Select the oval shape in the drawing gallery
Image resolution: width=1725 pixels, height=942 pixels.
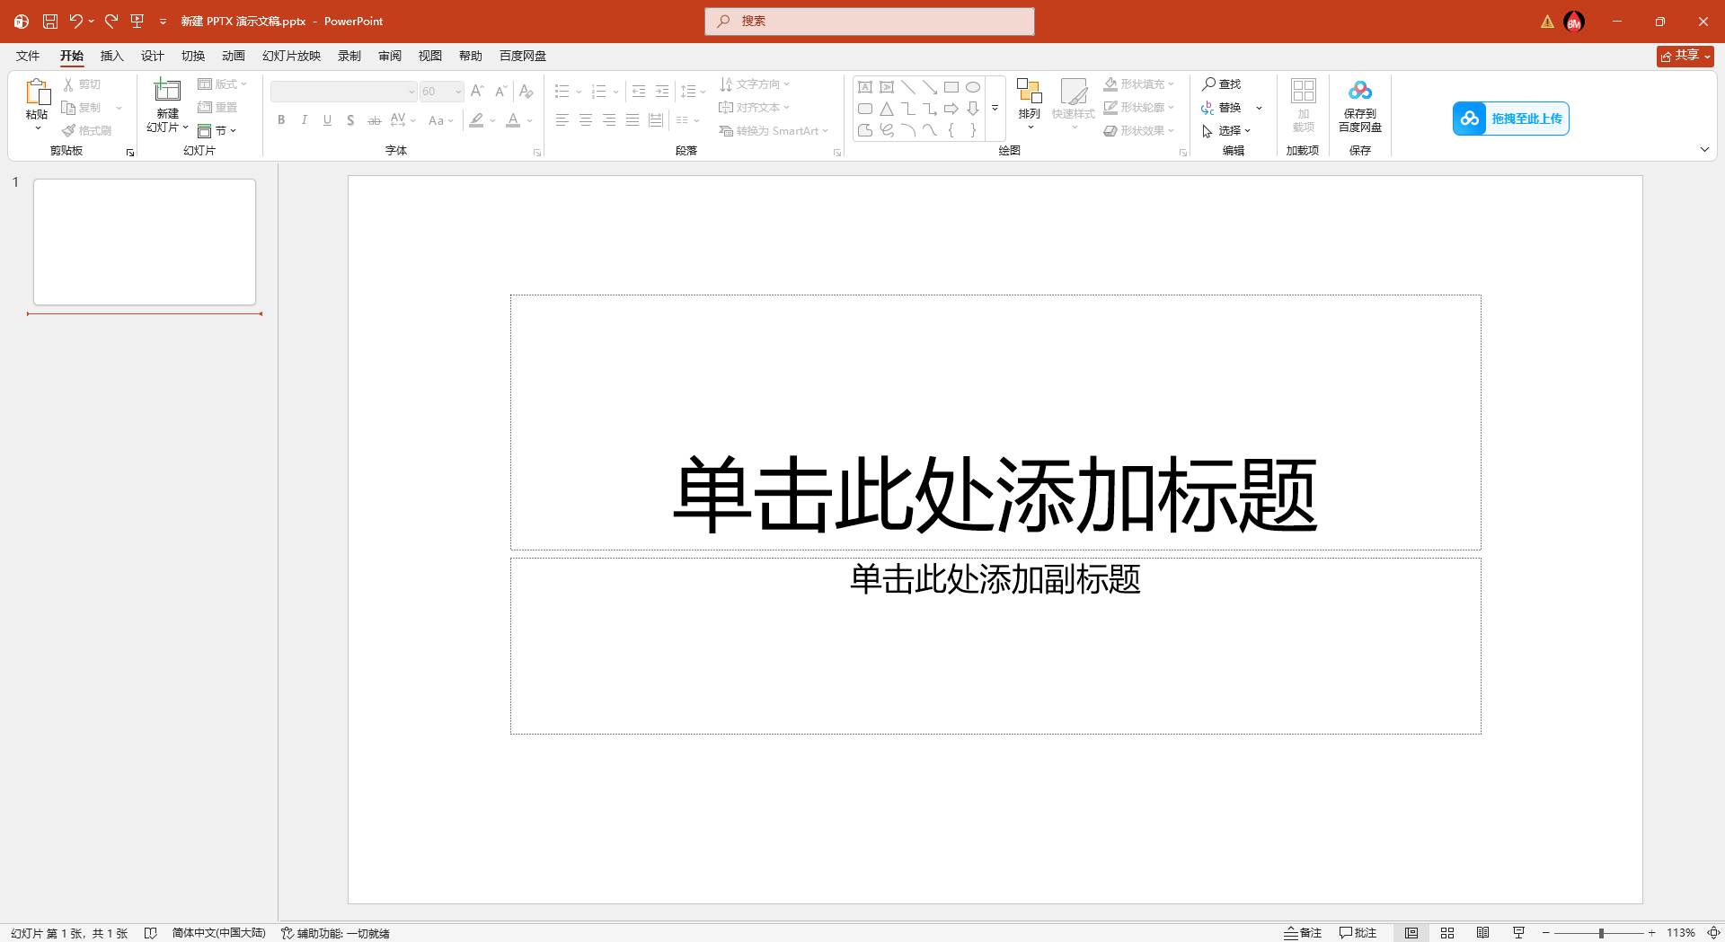click(x=974, y=87)
